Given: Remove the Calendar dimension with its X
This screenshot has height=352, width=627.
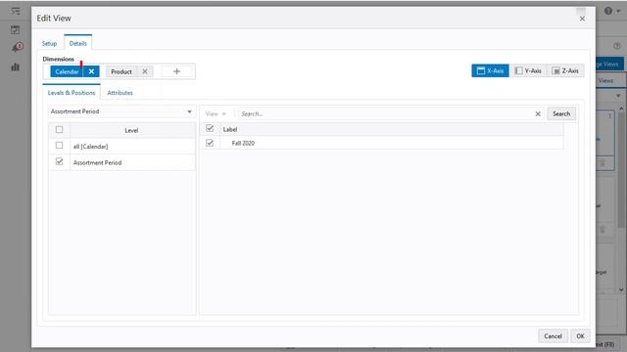Looking at the screenshot, I should click(91, 71).
